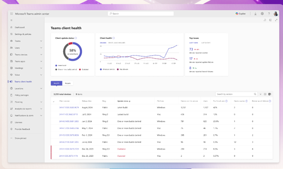Image resolution: width=283 pixels, height=169 pixels.
Task: Open the user profile avatar
Action: (276, 14)
